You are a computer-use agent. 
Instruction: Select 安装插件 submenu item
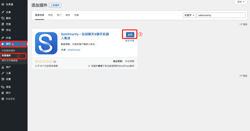point(6,56)
